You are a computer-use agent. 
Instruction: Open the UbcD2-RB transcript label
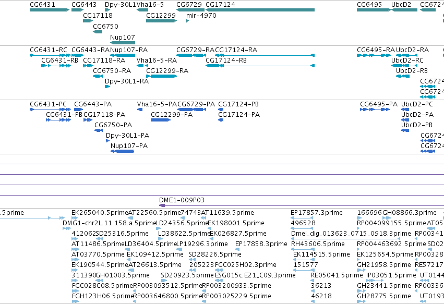[412, 71]
